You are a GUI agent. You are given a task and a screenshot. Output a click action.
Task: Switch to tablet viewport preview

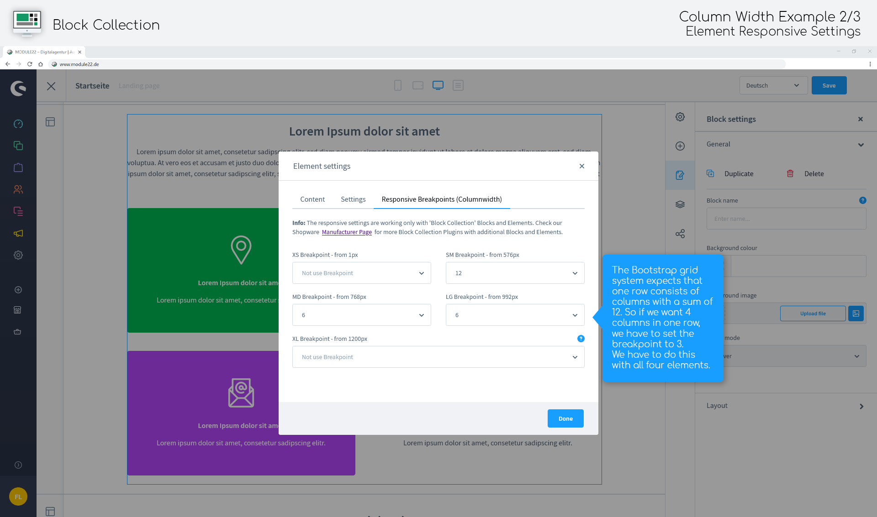418,85
